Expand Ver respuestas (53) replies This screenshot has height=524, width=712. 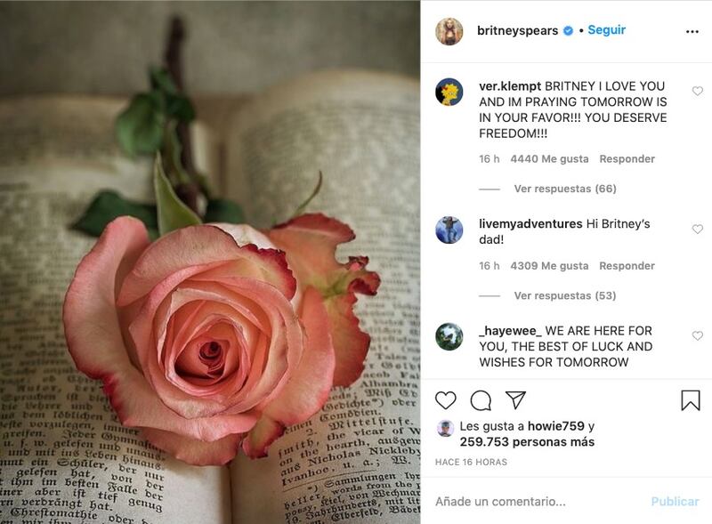[x=565, y=295]
